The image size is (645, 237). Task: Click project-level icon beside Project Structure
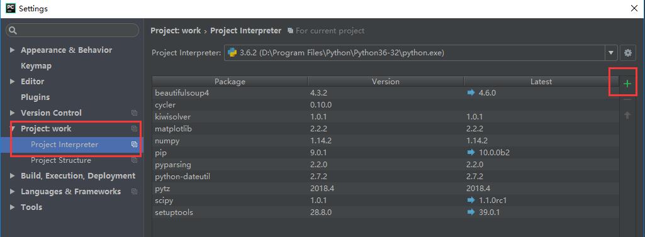point(134,160)
